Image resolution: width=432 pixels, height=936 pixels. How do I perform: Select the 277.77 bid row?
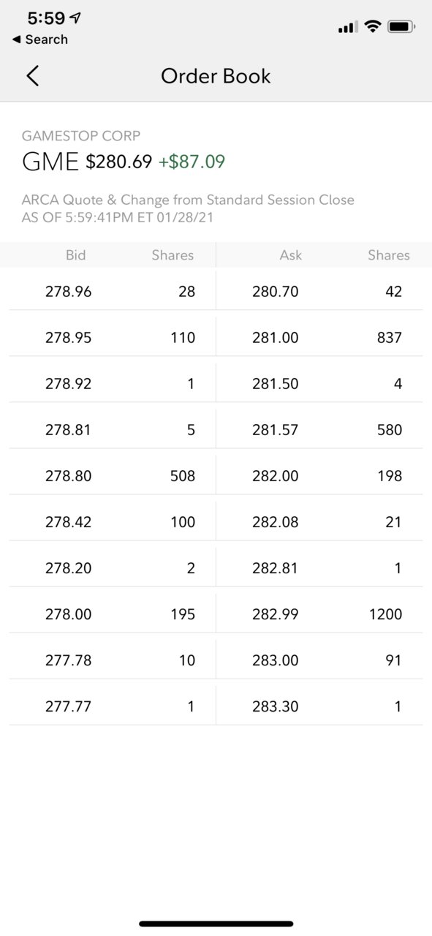pos(113,706)
